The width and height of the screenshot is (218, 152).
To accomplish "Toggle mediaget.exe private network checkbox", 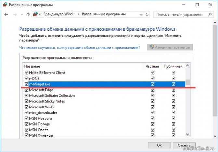I will pyautogui.click(x=152, y=84).
